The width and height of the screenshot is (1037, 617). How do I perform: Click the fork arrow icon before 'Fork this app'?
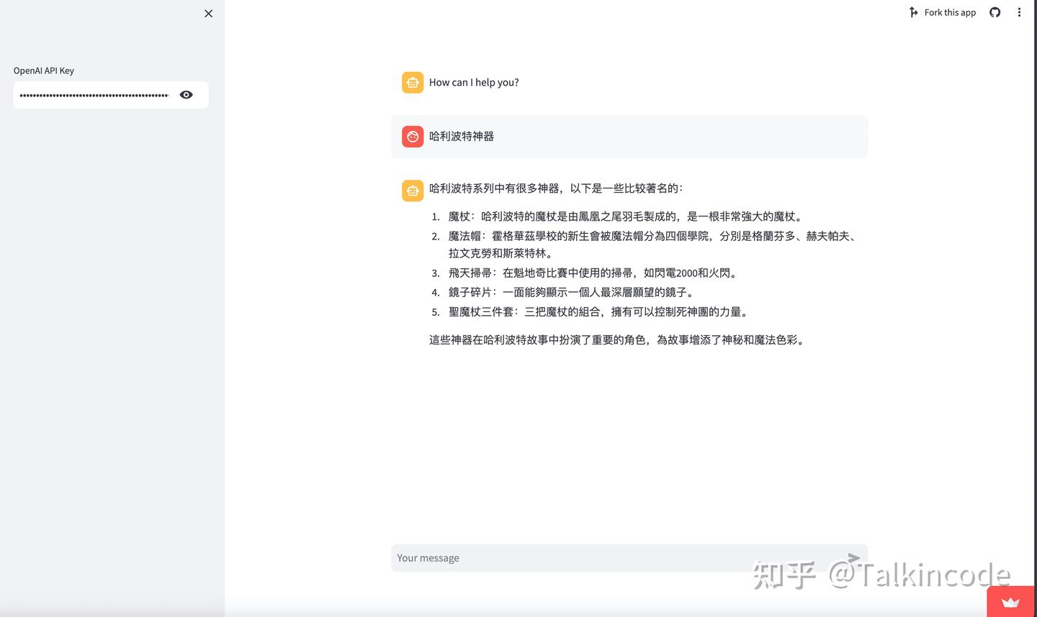(x=912, y=12)
